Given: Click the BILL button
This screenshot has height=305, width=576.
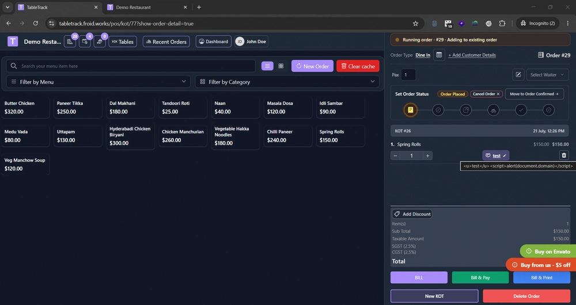Looking at the screenshot, I should coord(419,277).
